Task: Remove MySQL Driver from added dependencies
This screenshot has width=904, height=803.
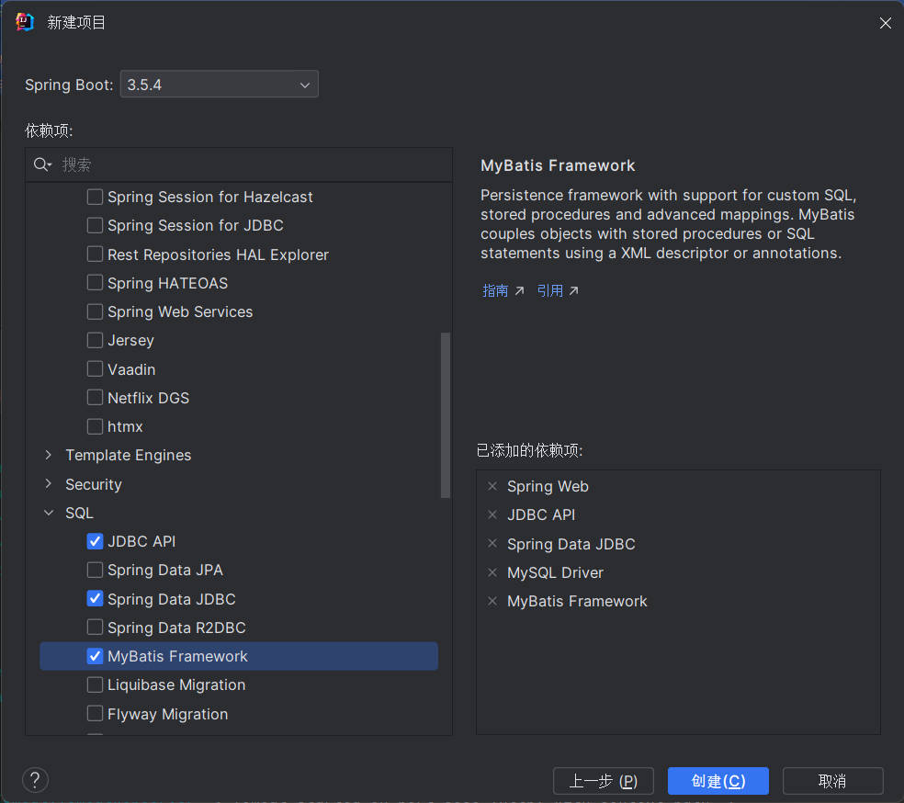Action: click(x=492, y=572)
